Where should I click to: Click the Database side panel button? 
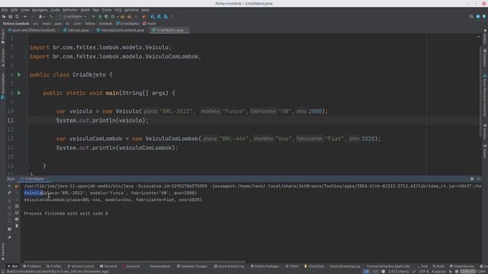(x=485, y=58)
